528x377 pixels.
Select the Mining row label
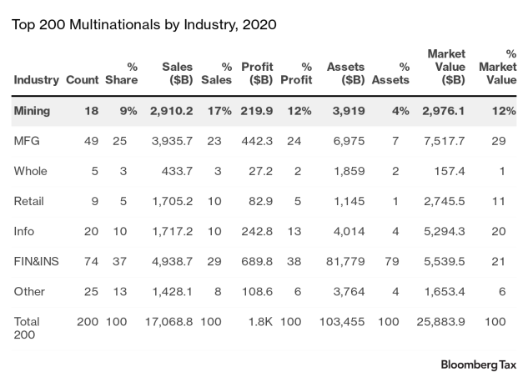(33, 110)
